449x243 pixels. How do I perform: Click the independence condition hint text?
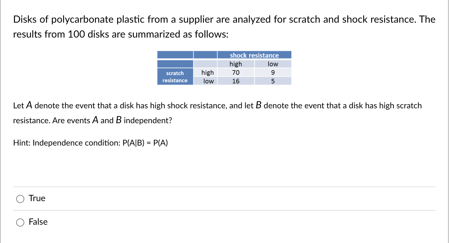(x=90, y=143)
